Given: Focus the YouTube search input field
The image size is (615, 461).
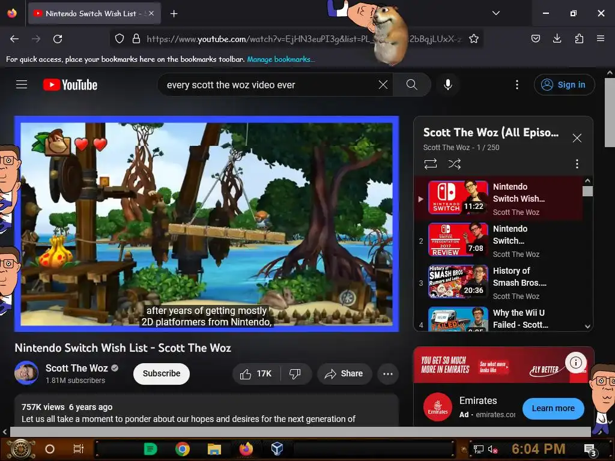Looking at the screenshot, I should [x=271, y=85].
